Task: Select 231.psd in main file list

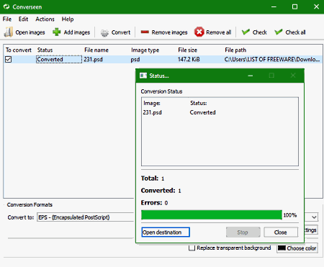Action: pyautogui.click(x=93, y=59)
